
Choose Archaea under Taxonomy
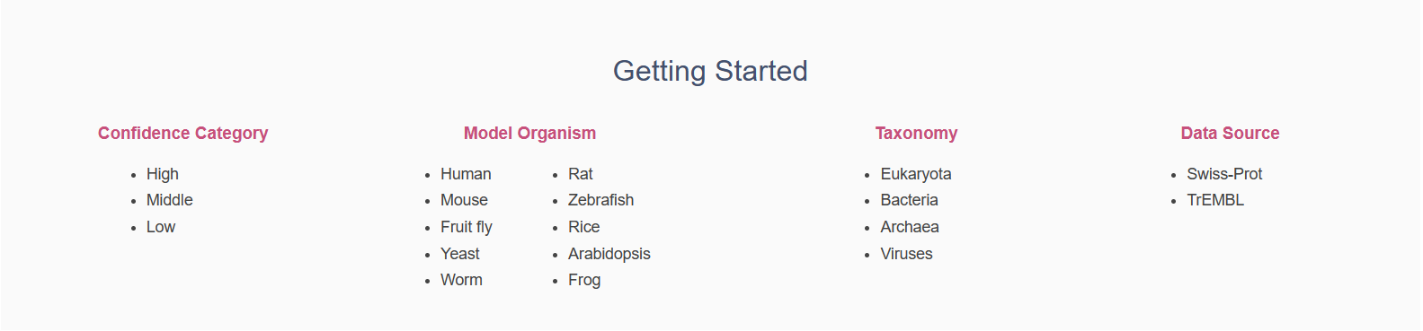pyautogui.click(x=910, y=227)
